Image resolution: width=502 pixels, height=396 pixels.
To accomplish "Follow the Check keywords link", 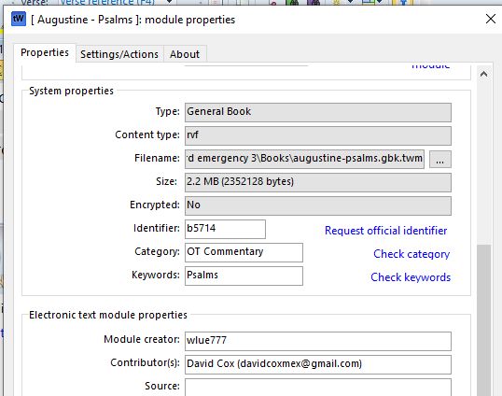I will point(411,277).
